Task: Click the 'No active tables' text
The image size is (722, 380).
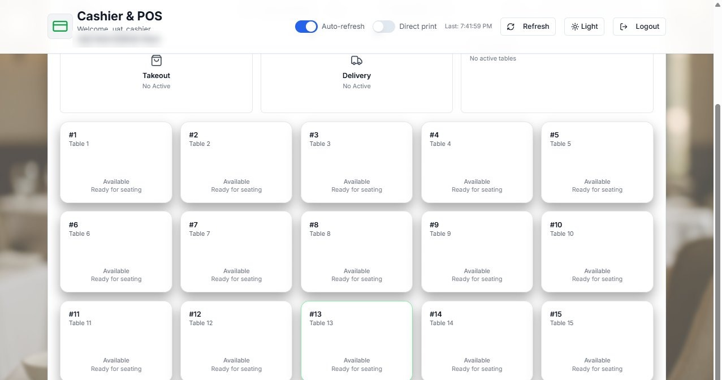Action: tap(493, 58)
